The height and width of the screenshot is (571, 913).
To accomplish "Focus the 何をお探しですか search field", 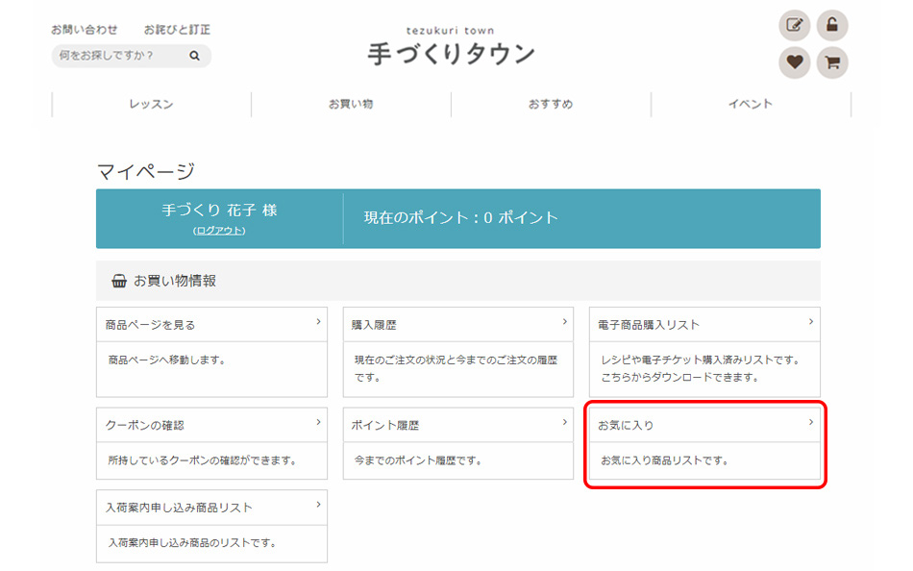I will (119, 57).
